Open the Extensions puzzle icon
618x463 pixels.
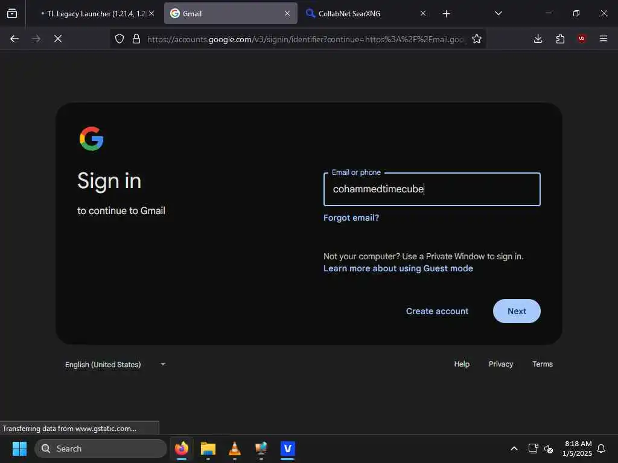pos(560,39)
